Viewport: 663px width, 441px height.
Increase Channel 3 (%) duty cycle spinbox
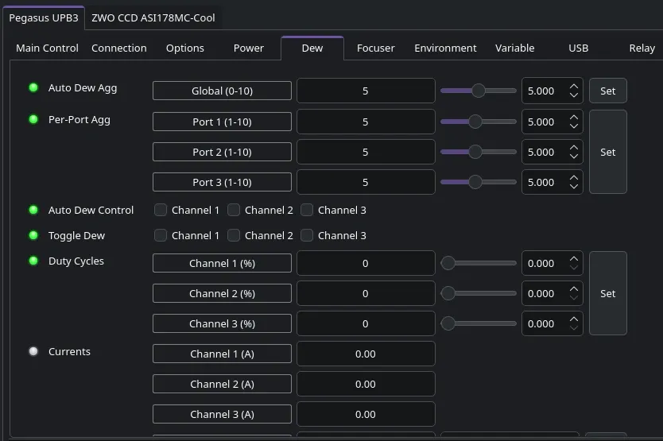pos(574,319)
